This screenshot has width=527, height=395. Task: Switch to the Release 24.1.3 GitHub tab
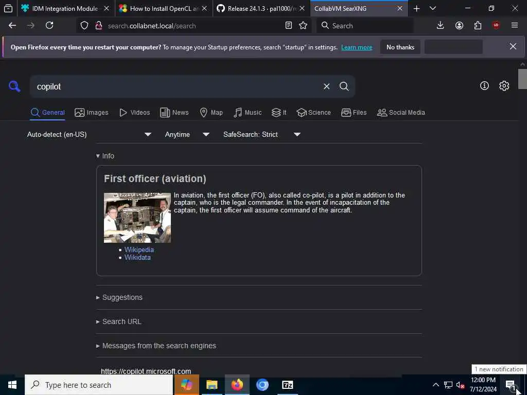261,9
